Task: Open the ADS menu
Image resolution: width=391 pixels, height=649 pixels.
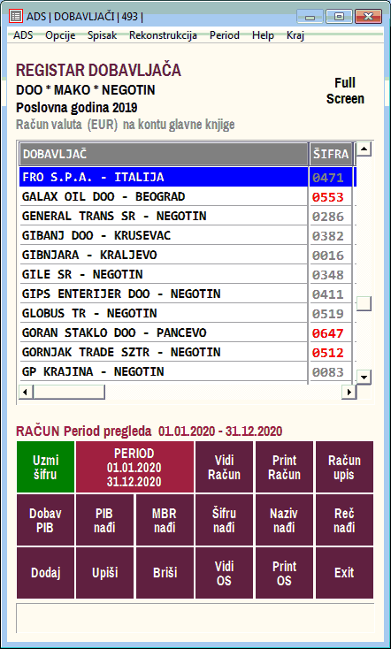Action: click(x=23, y=35)
